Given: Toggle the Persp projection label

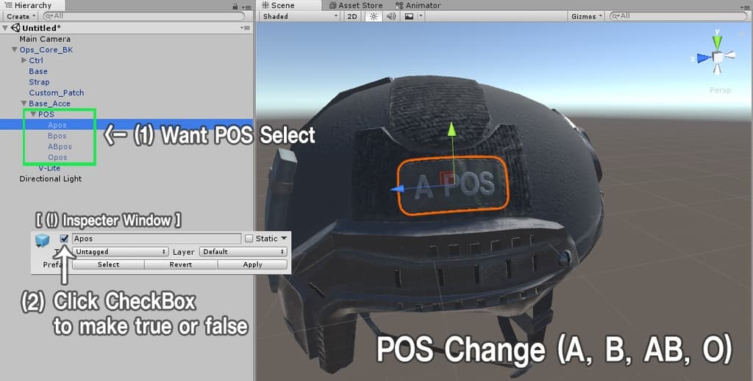Looking at the screenshot, I should coord(720,90).
